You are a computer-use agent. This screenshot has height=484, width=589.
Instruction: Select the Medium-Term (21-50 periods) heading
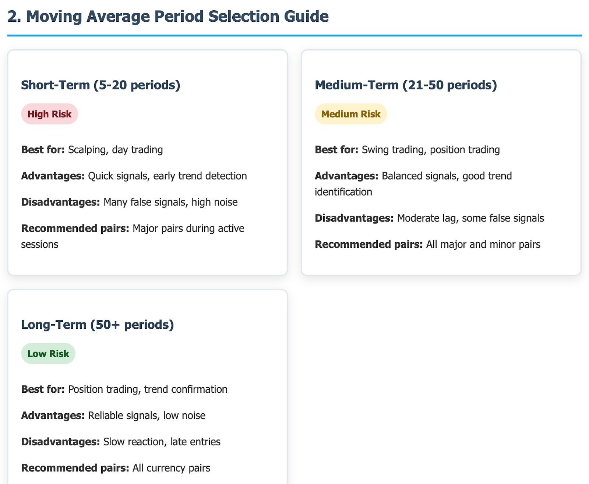406,85
